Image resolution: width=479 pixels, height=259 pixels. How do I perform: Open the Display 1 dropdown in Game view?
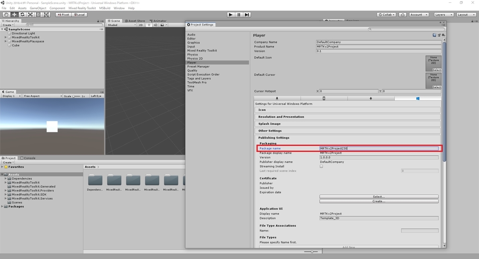point(11,96)
